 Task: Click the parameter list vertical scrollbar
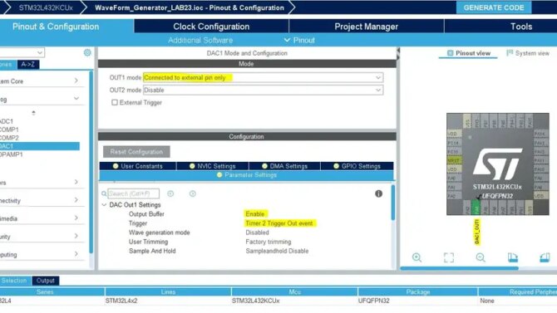tap(393, 203)
